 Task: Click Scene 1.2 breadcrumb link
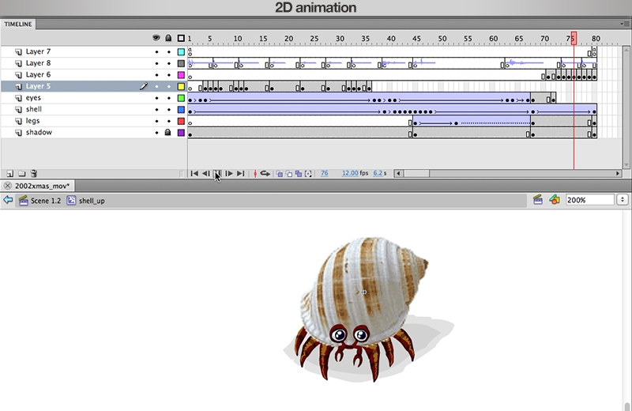pos(45,201)
